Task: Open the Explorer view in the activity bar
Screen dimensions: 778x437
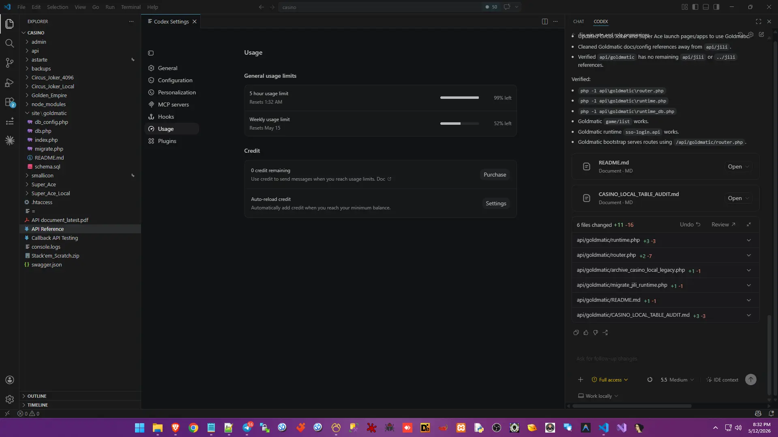Action: point(10,24)
